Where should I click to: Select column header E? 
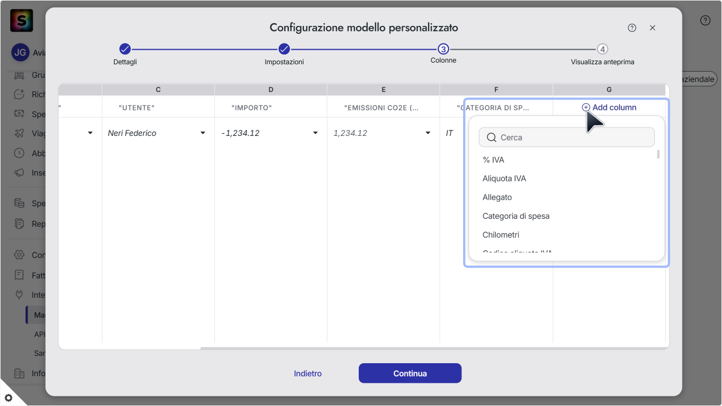(x=384, y=90)
